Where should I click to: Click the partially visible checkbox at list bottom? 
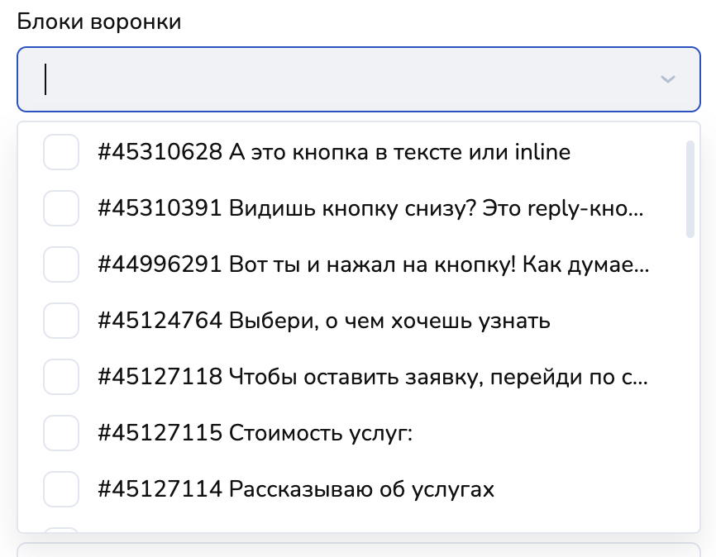click(x=61, y=530)
